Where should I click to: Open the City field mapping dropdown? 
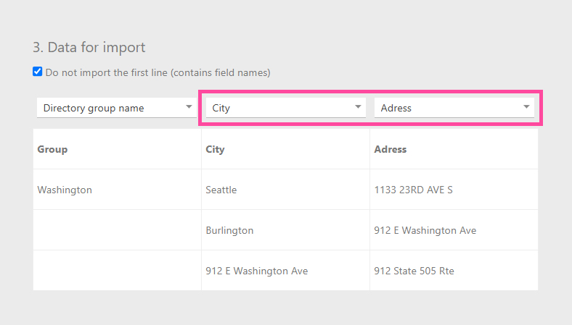point(279,108)
